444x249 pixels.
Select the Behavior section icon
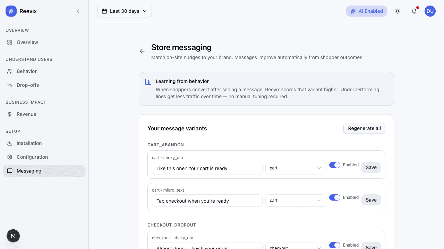pyautogui.click(x=10, y=71)
